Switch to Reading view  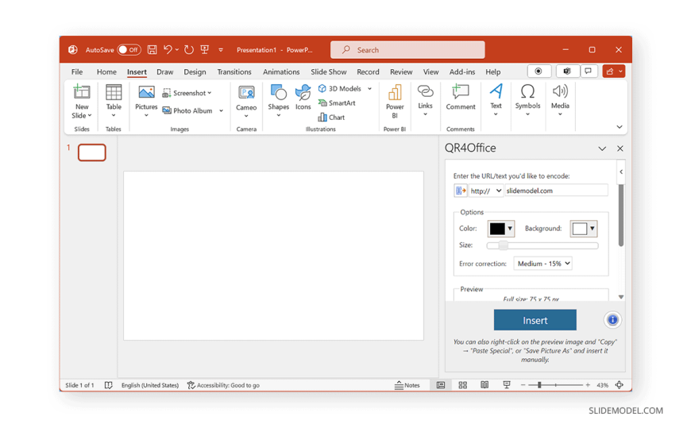coord(484,385)
